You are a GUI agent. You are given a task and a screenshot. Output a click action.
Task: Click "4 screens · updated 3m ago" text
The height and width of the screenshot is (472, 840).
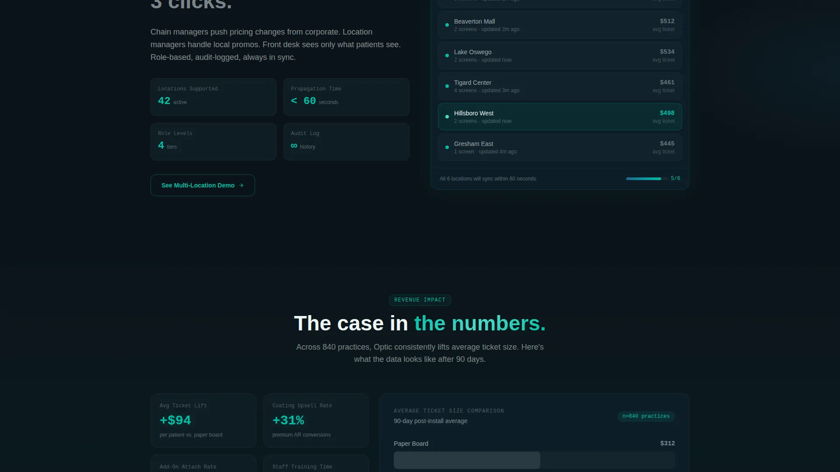[x=486, y=90]
